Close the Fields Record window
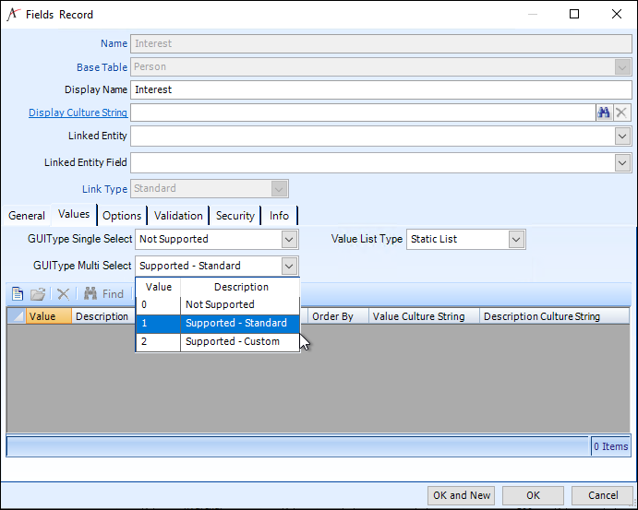 click(617, 14)
